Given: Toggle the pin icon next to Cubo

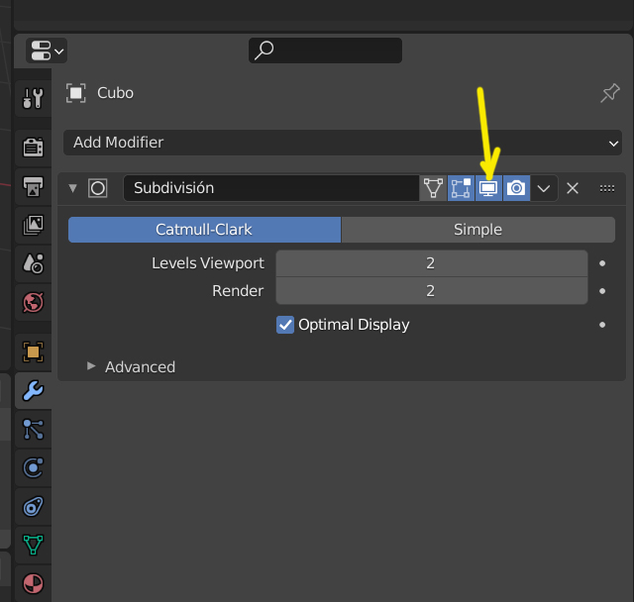Looking at the screenshot, I should [610, 93].
